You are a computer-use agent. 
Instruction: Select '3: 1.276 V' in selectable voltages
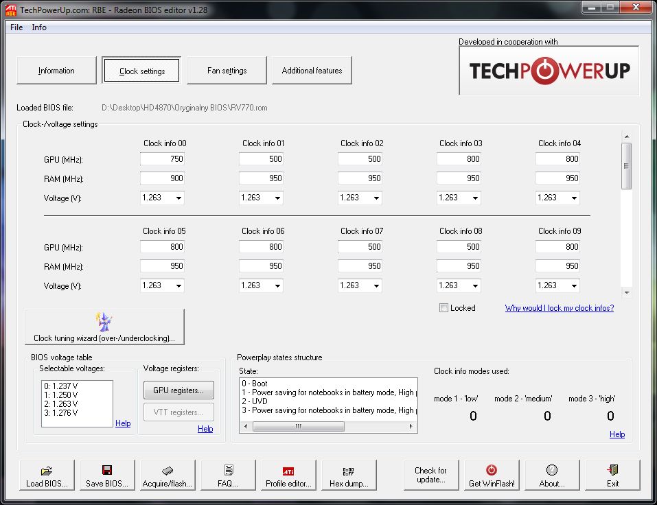(x=77, y=413)
